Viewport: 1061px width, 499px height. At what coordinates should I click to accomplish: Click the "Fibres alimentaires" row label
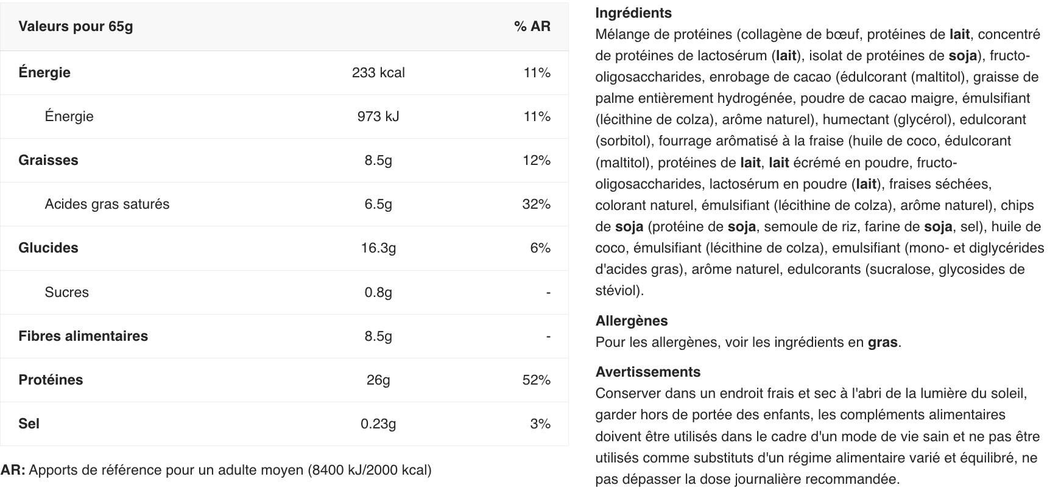83,336
